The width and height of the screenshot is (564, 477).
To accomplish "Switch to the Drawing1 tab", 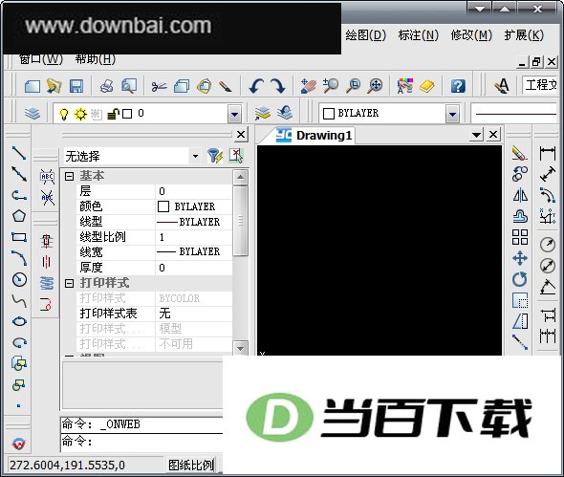I will [323, 135].
